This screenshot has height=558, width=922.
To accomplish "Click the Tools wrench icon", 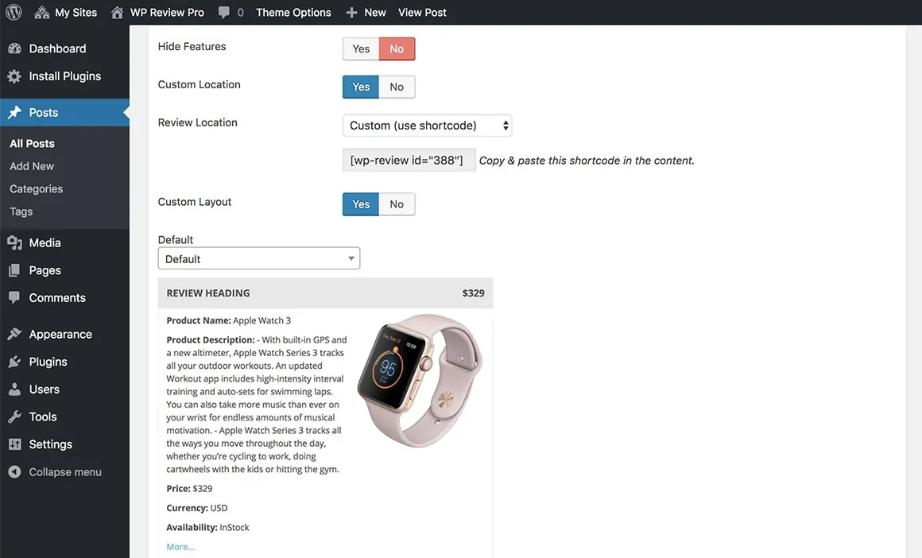I will pyautogui.click(x=14, y=417).
